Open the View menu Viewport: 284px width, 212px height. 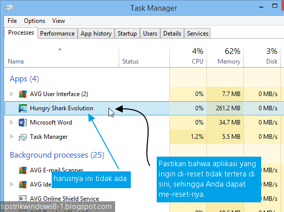58,21
